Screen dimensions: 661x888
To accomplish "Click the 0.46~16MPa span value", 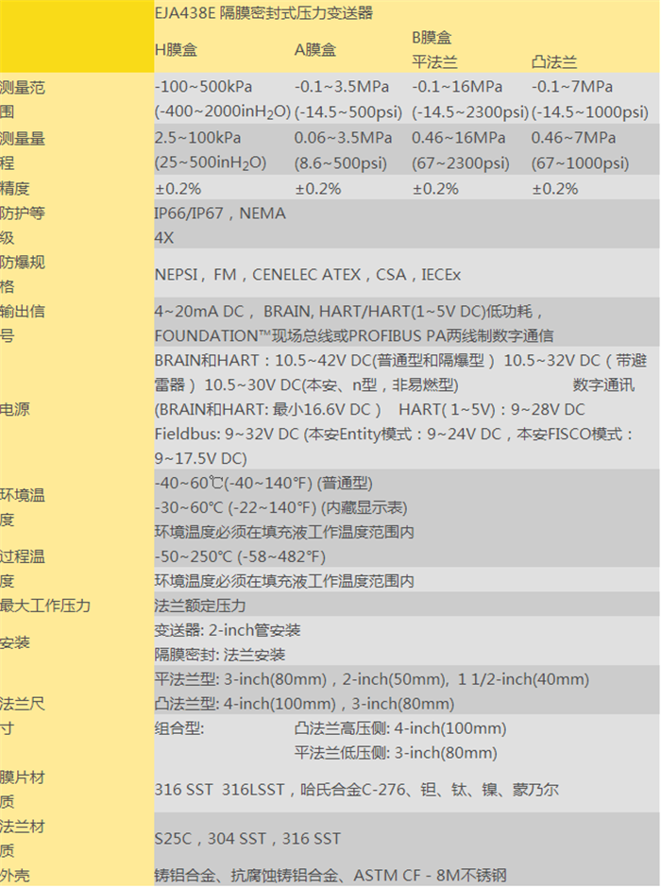I will [x=458, y=138].
